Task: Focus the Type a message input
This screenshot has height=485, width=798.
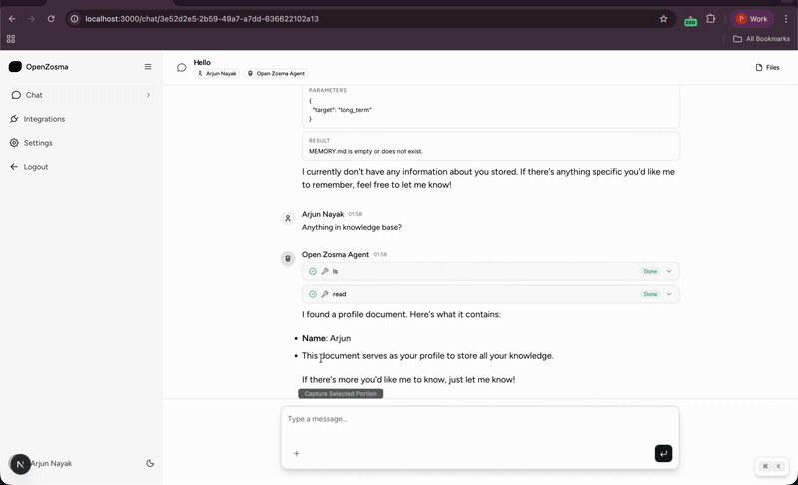Action: tap(479, 419)
